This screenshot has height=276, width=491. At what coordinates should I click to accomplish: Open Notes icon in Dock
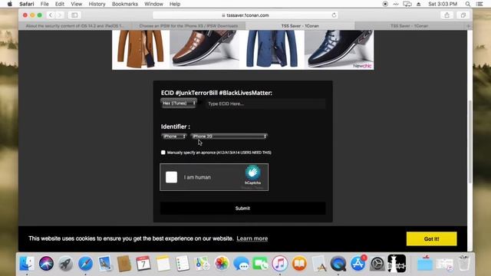coord(163,264)
